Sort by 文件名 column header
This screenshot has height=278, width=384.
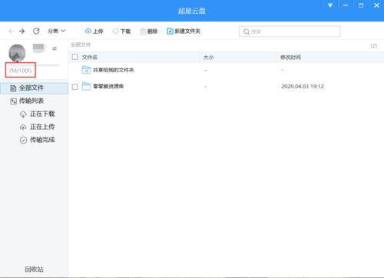pyautogui.click(x=89, y=57)
